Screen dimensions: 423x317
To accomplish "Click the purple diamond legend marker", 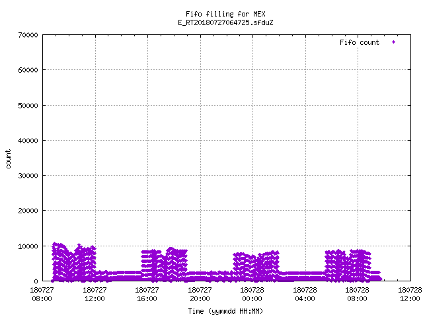I will point(394,42).
